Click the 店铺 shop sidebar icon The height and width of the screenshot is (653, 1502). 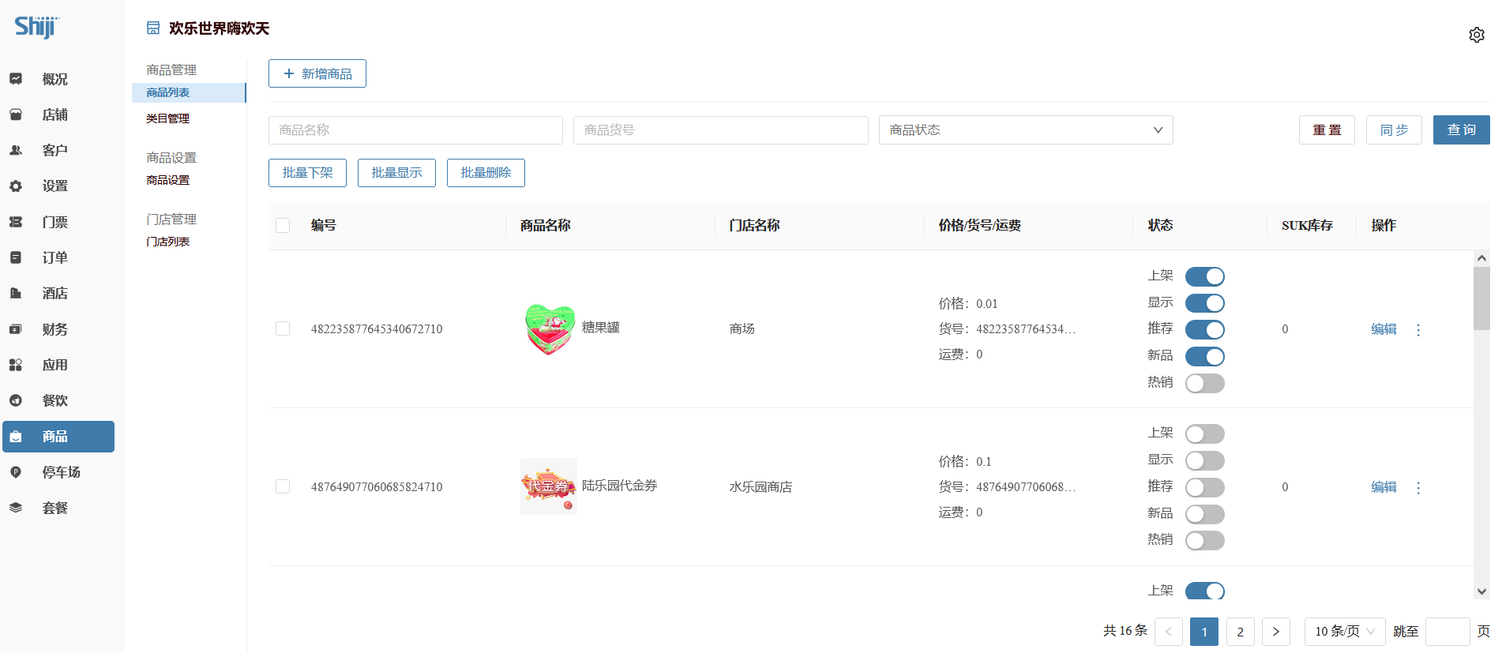coord(16,114)
